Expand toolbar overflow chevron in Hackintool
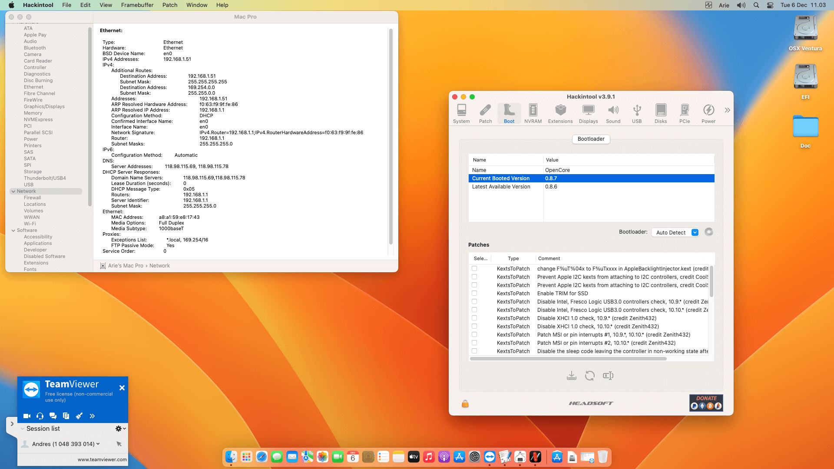 727,110
